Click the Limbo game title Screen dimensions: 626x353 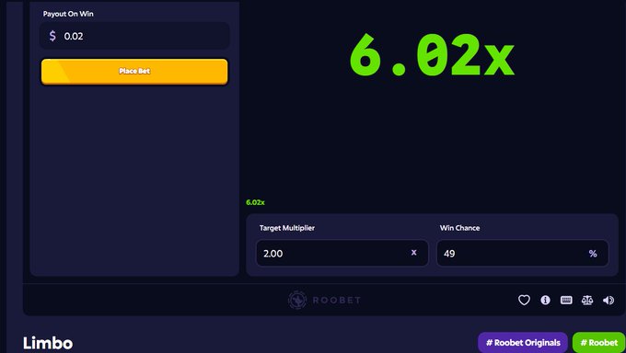(x=48, y=343)
